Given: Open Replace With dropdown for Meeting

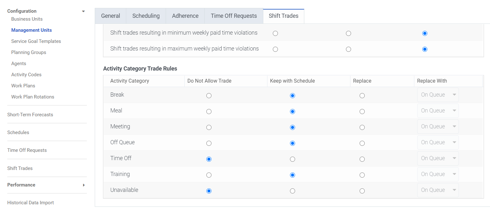Looking at the screenshot, I should [438, 126].
